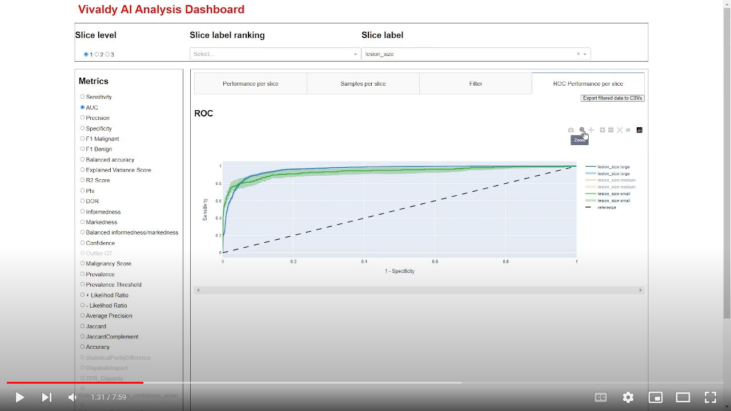731x411 pixels.
Task: Zoom in with the plus icon
Action: tap(603, 130)
